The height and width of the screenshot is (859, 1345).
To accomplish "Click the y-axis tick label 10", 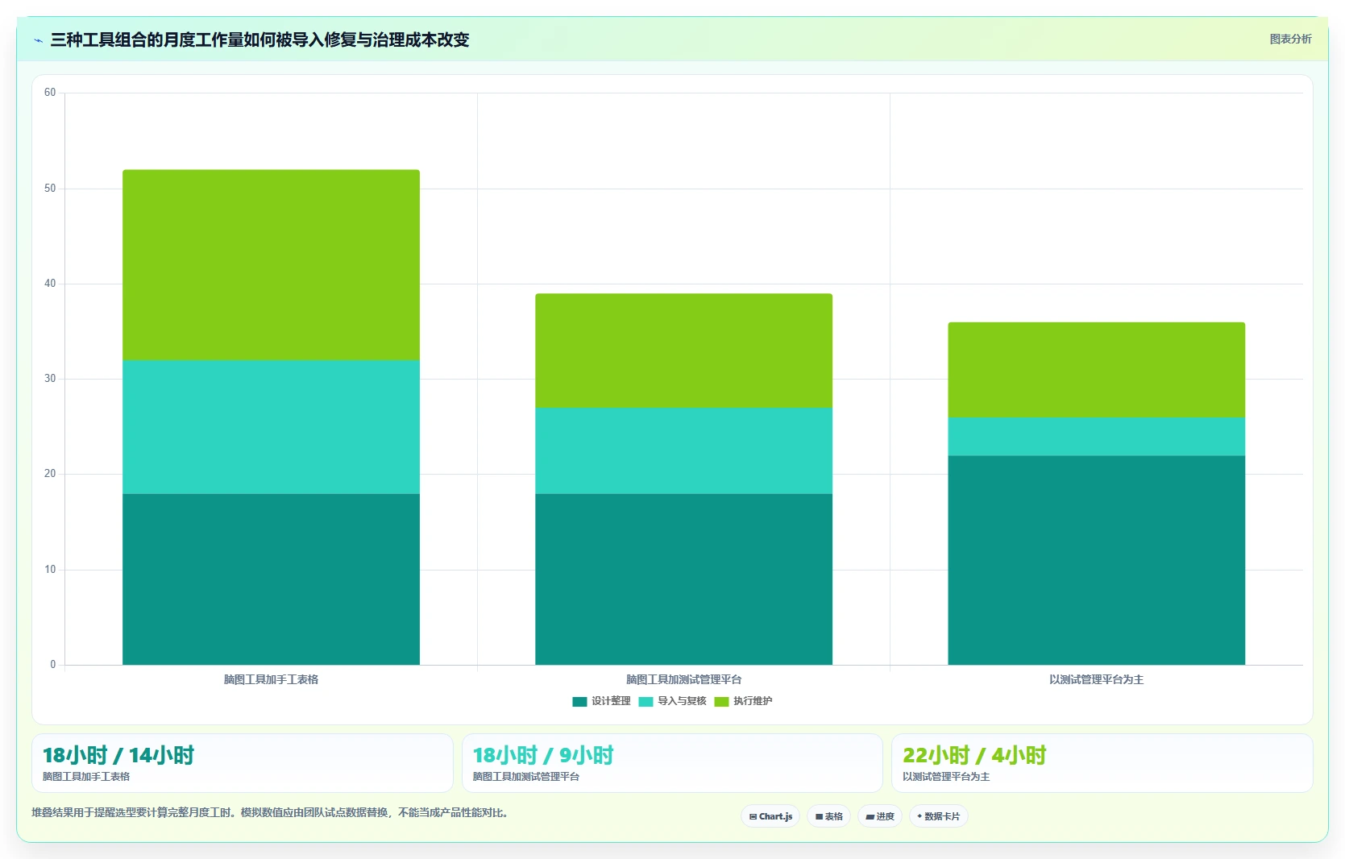I will click(x=50, y=570).
